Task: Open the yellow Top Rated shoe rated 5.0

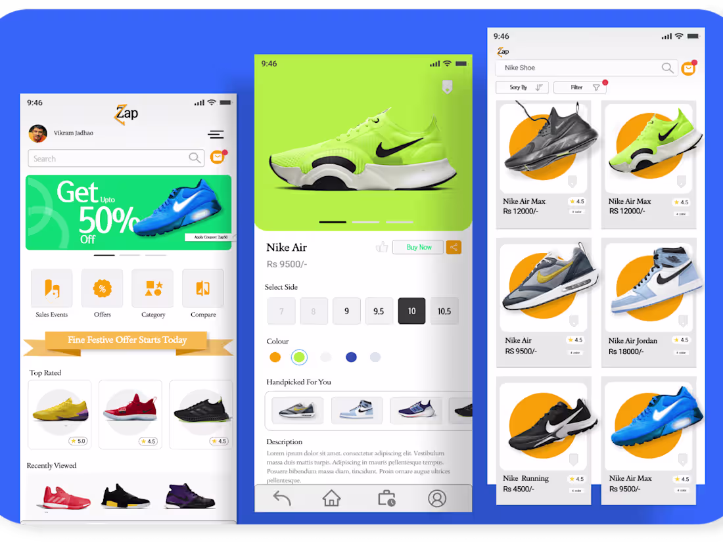Action: pos(59,415)
